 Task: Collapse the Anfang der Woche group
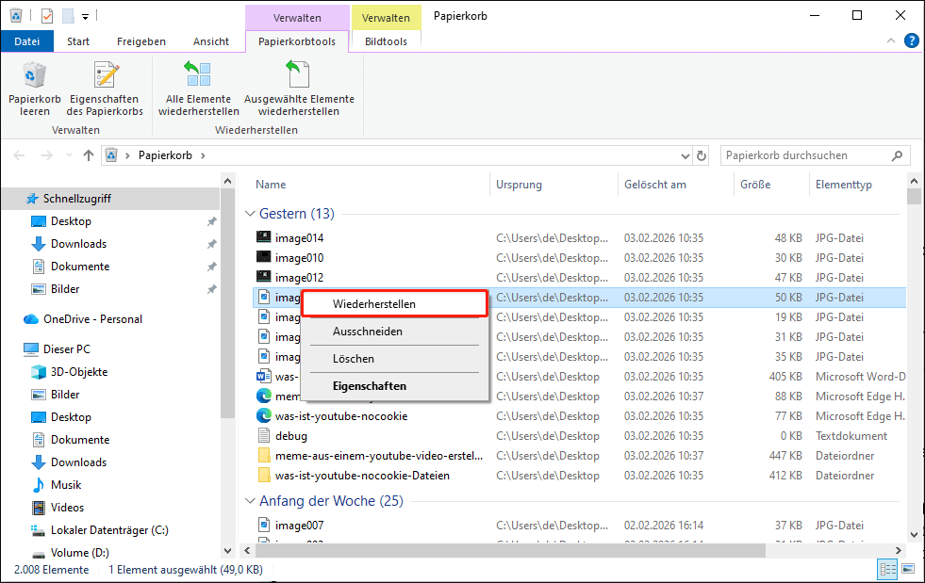point(250,501)
